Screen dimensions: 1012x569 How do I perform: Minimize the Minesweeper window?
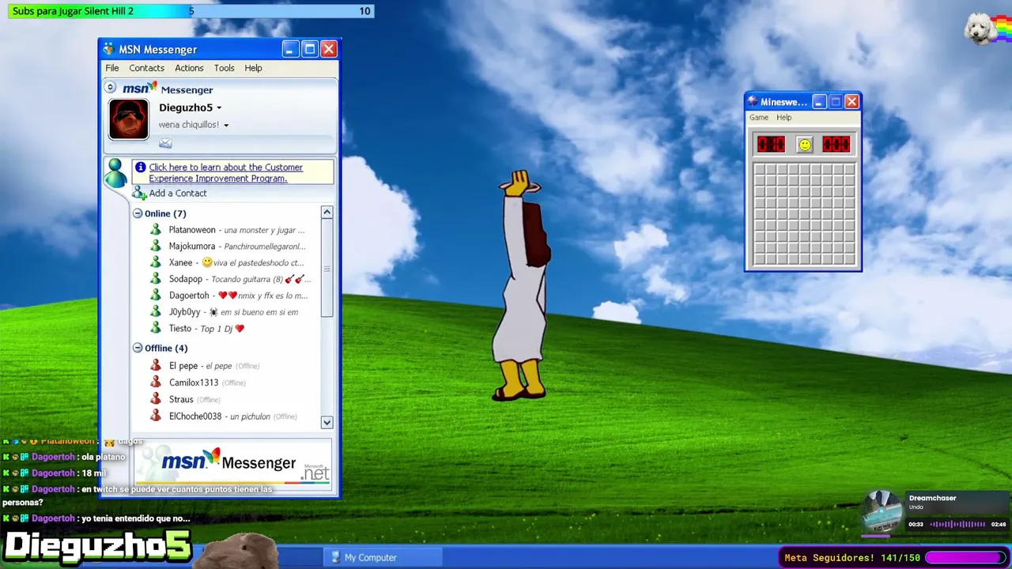(819, 102)
